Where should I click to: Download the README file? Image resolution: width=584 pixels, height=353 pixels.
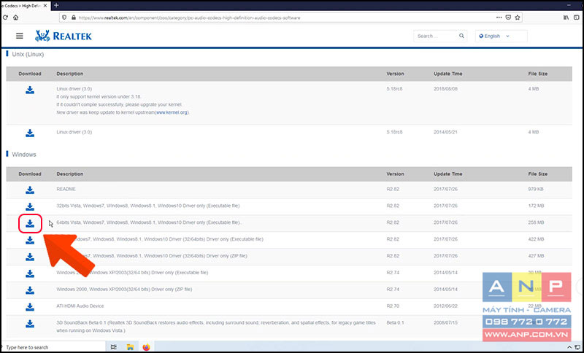(x=30, y=190)
